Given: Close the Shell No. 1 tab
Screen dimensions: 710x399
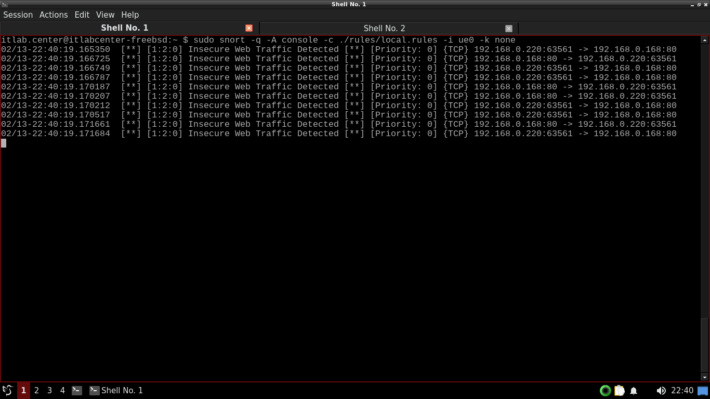Looking at the screenshot, I should pyautogui.click(x=249, y=28).
